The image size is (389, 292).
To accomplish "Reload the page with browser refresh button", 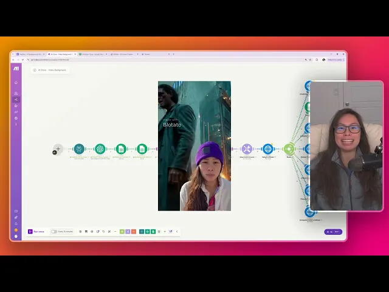I will [x=23, y=60].
